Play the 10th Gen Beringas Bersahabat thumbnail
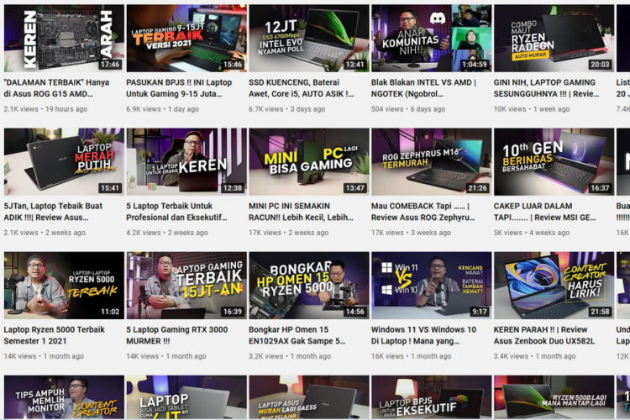This screenshot has width=630, height=420. [x=554, y=162]
